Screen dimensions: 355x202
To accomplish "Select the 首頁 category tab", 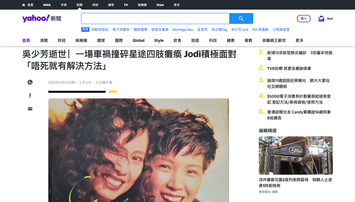I will (x=26, y=40).
